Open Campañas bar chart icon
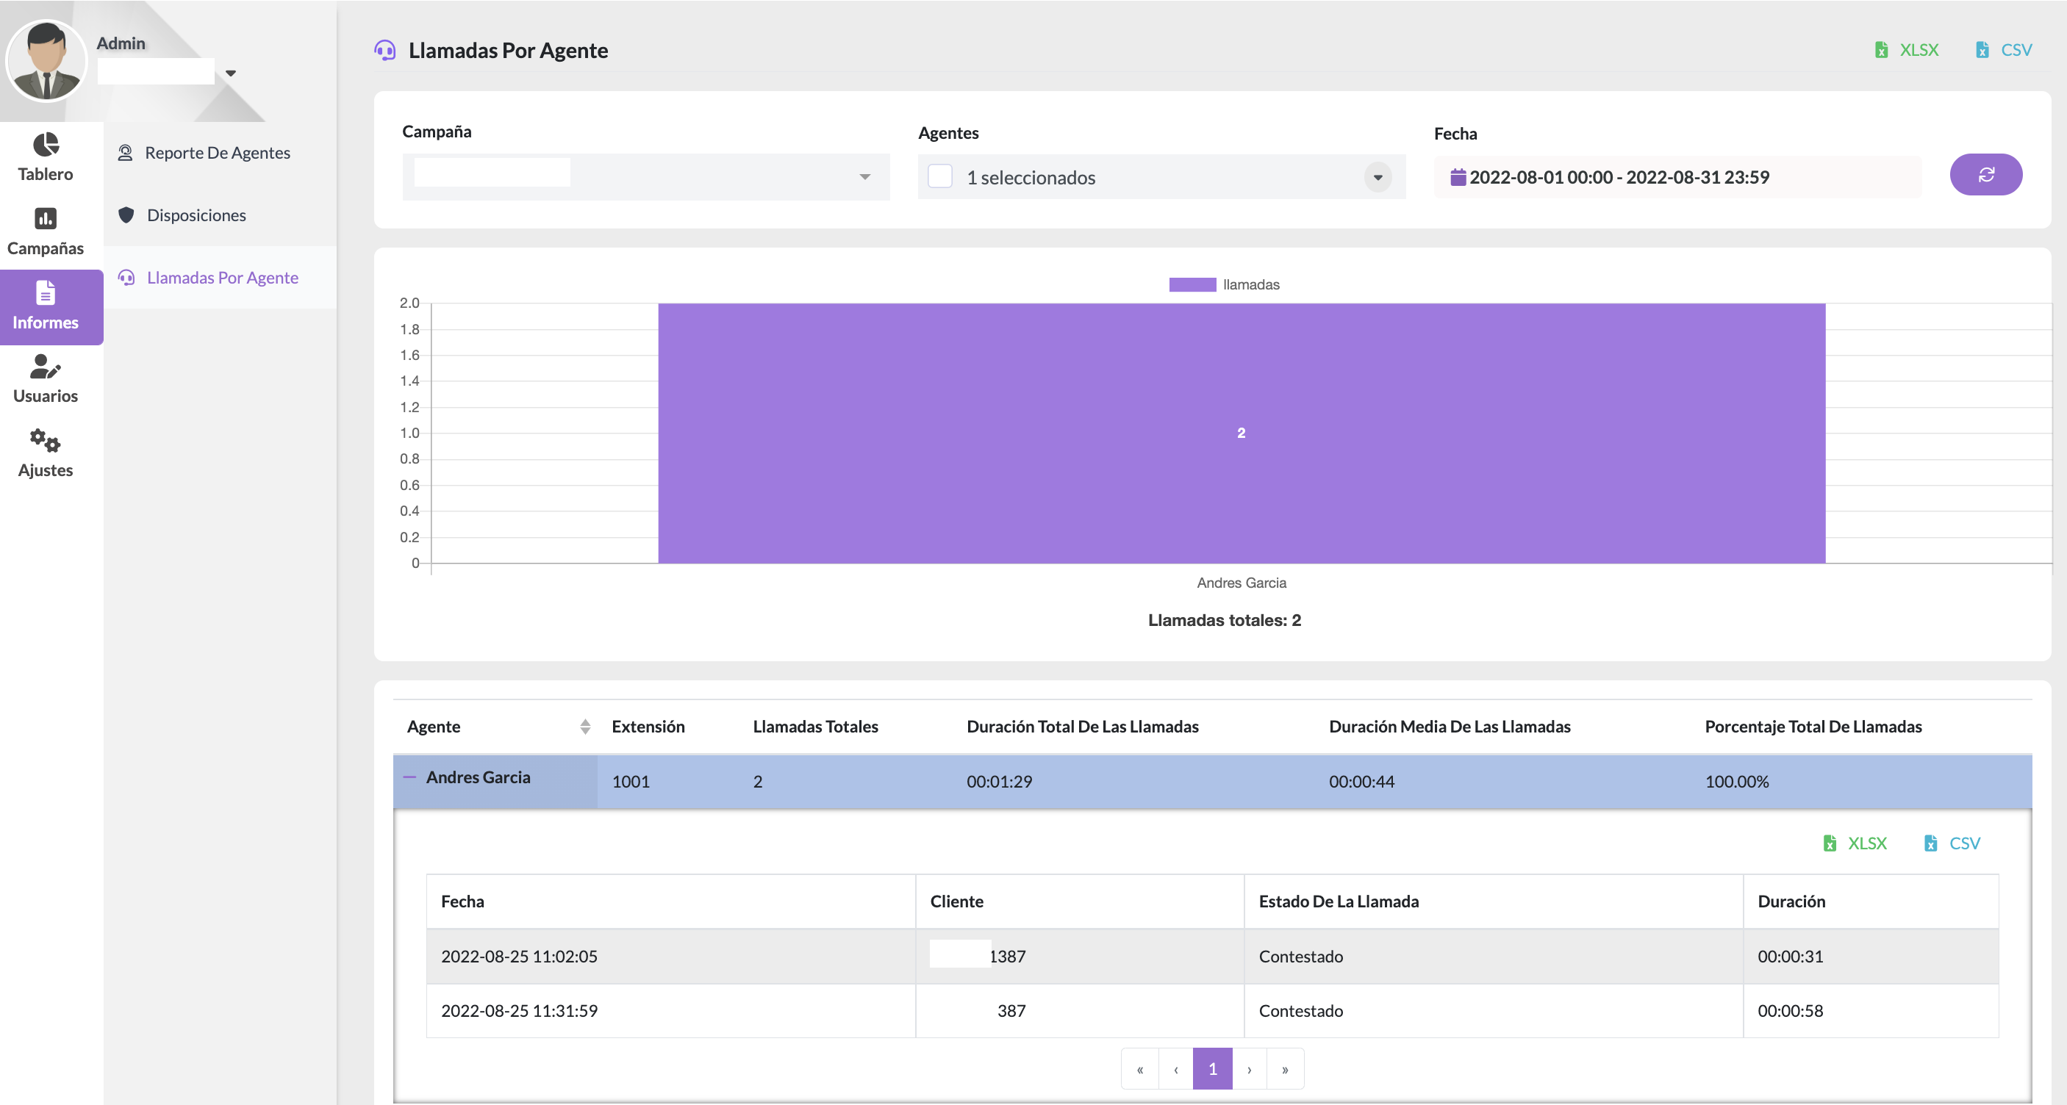The height and width of the screenshot is (1105, 2067). tap(46, 218)
